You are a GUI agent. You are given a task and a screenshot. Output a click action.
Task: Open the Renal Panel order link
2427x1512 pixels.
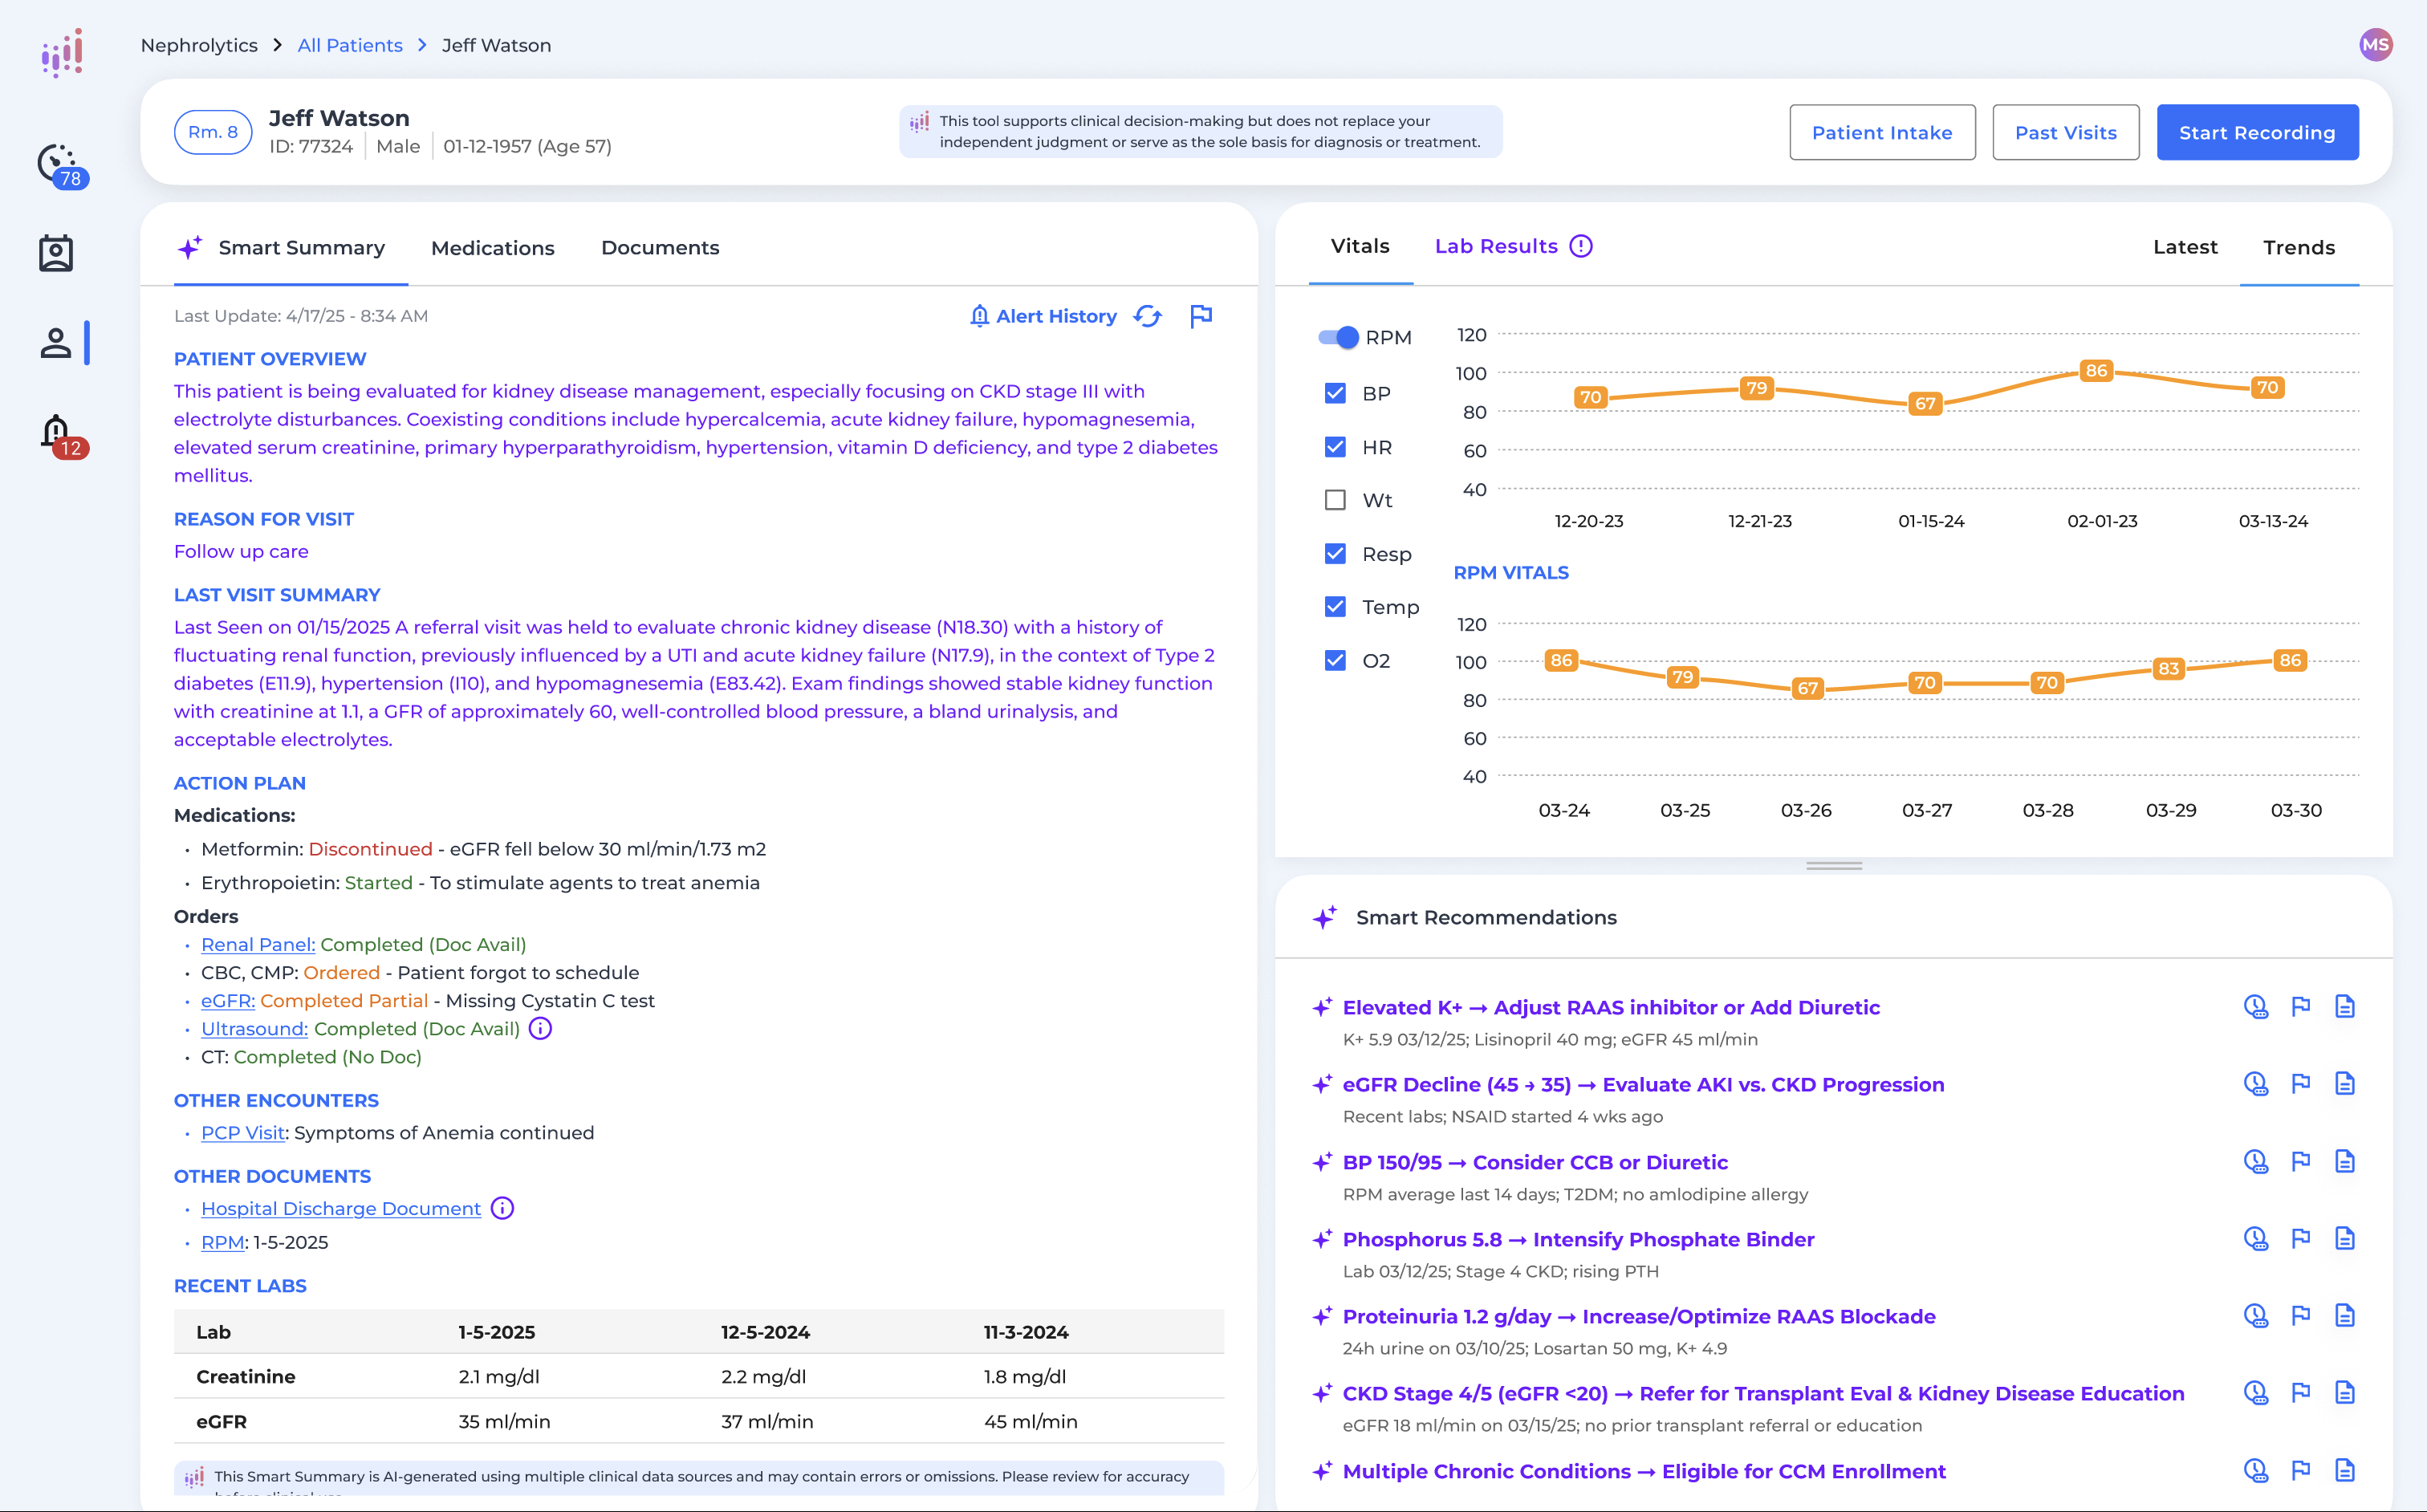tap(257, 944)
